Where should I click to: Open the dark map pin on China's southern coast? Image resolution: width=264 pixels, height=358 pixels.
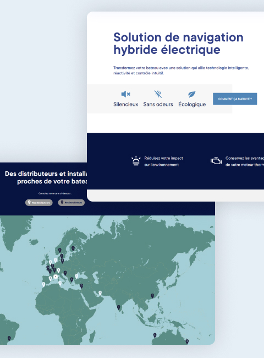click(x=152, y=296)
